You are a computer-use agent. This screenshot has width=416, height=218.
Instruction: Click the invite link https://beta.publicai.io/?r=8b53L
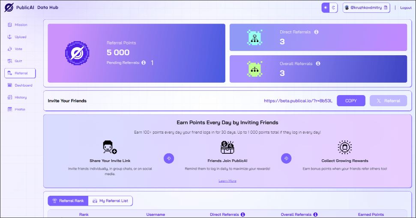coord(298,101)
